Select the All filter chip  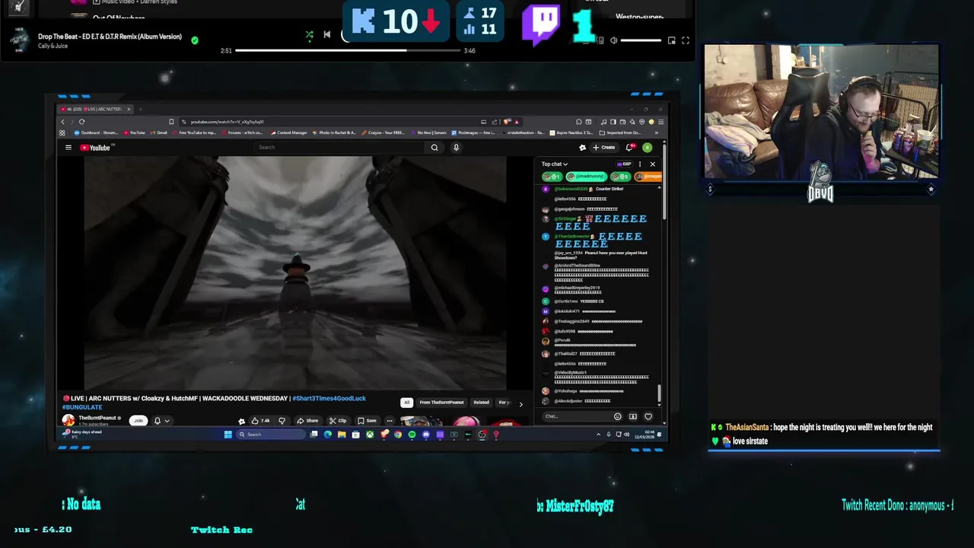[x=407, y=403]
